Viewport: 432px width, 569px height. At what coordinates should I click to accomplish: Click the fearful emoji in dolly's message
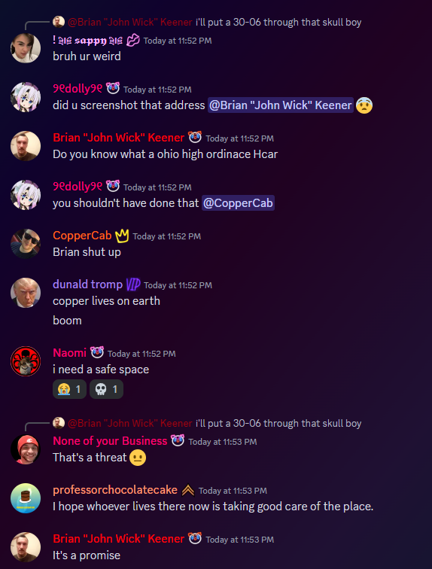[x=364, y=105]
